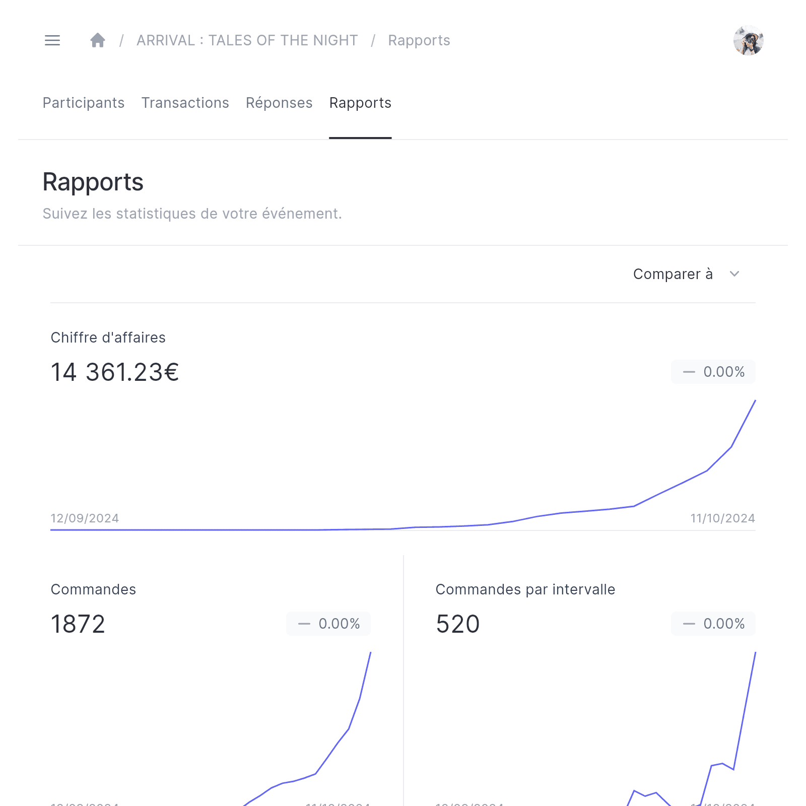Click the home icon in the breadcrumb
The width and height of the screenshot is (806, 806).
(x=97, y=40)
